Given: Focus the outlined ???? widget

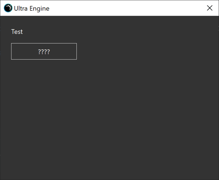Looking at the screenshot, I should tap(44, 52).
